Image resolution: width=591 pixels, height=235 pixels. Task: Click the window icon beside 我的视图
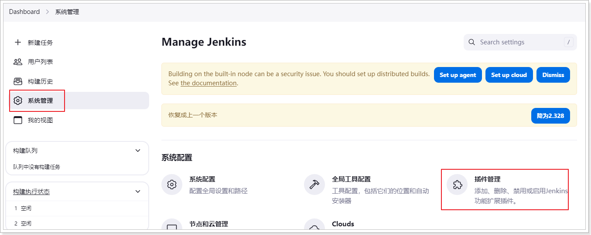click(18, 120)
